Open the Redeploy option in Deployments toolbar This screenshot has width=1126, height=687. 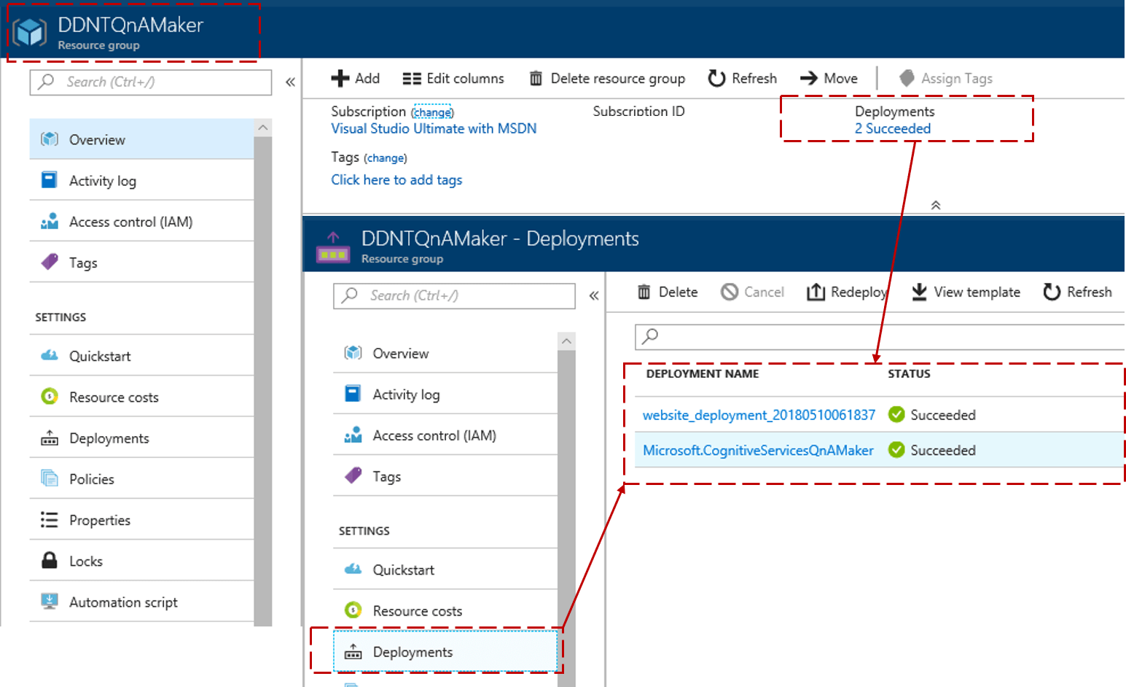click(818, 292)
